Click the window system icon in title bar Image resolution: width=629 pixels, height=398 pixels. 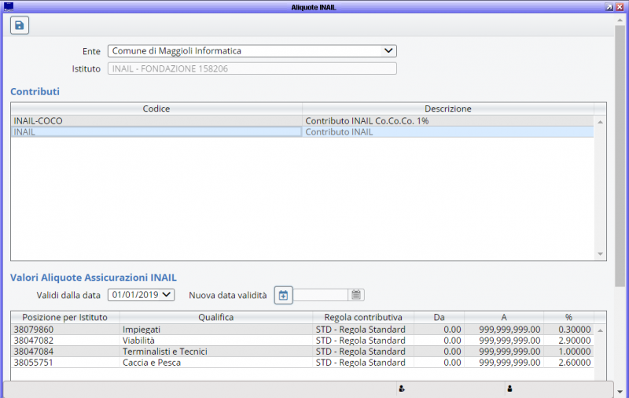[9, 6]
